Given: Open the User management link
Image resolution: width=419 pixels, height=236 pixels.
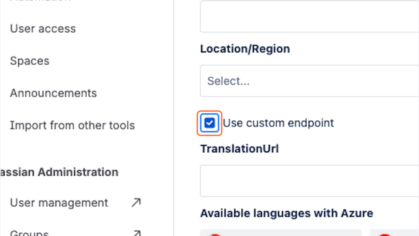Looking at the screenshot, I should tap(59, 203).
